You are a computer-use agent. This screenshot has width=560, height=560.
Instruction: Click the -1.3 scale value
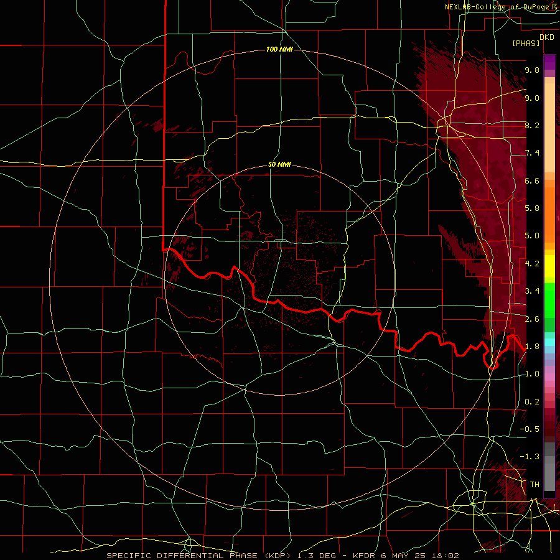tap(530, 457)
